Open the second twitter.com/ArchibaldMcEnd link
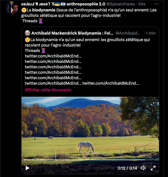This screenshot has height=177, width=168. [x=53, y=61]
